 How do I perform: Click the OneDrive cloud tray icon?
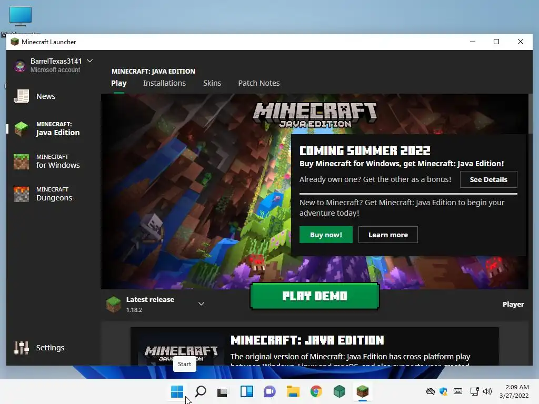(x=431, y=391)
